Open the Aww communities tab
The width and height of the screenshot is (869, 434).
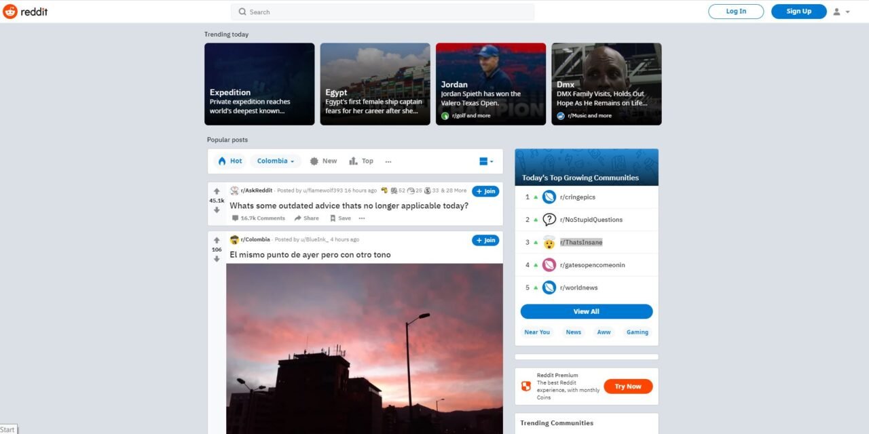tap(604, 332)
